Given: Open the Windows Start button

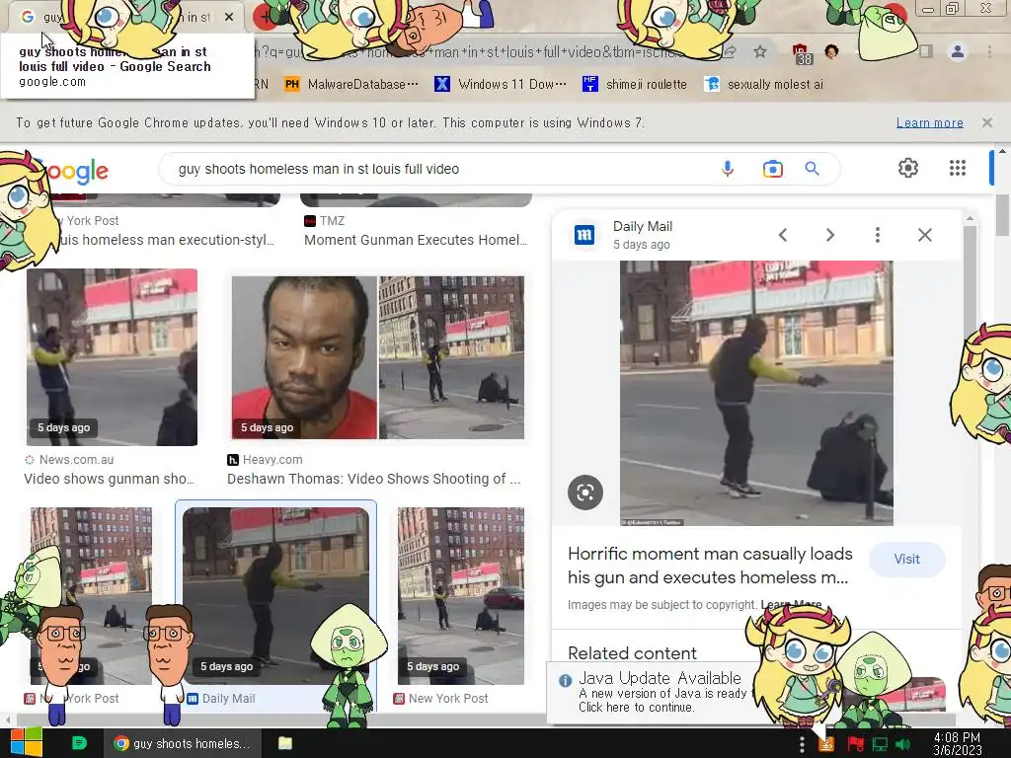Looking at the screenshot, I should (26, 743).
